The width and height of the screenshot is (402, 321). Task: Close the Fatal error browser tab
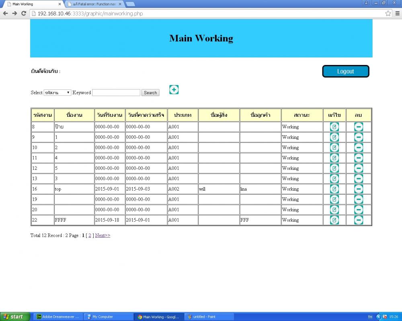120,4
